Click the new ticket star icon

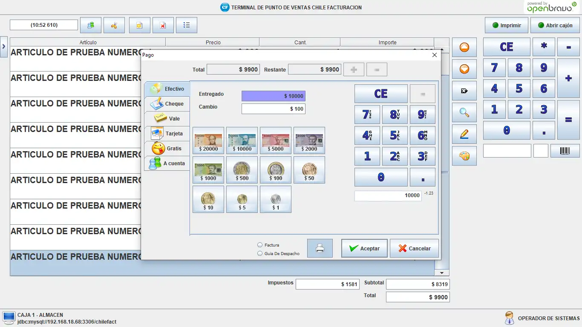(x=139, y=25)
